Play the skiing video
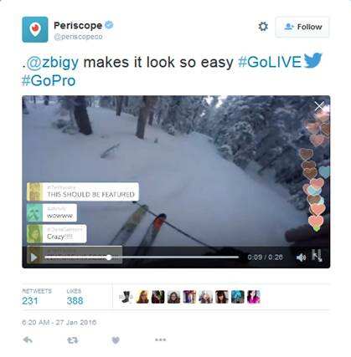Viewport: 351px width, 357px height. click(34, 258)
